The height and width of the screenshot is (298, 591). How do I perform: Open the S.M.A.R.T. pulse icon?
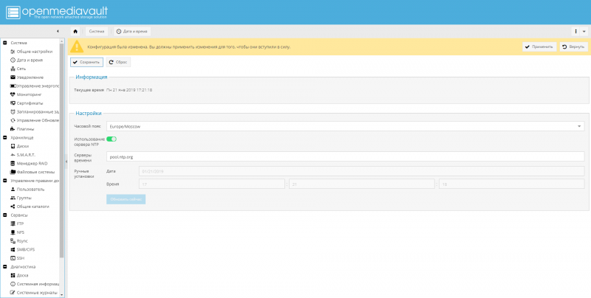point(13,155)
